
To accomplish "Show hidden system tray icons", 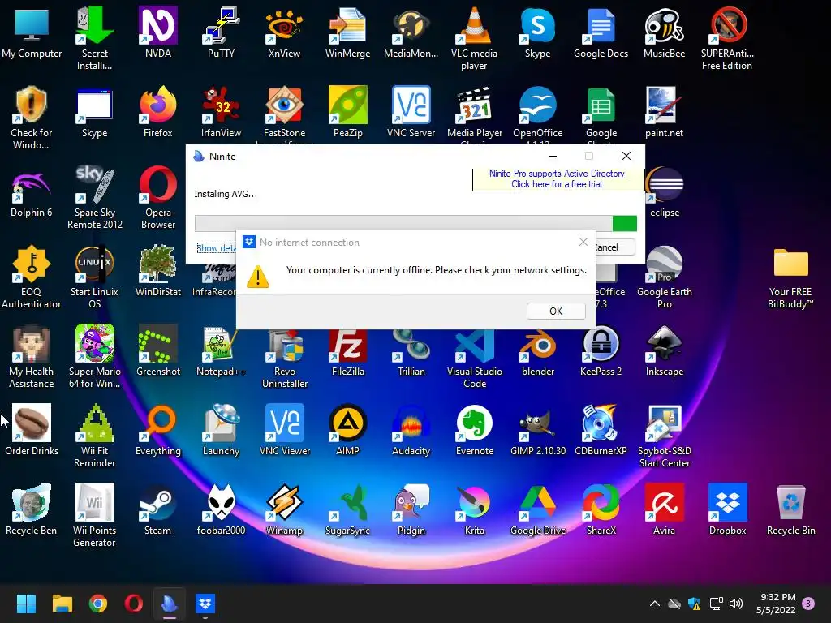I will (x=655, y=604).
